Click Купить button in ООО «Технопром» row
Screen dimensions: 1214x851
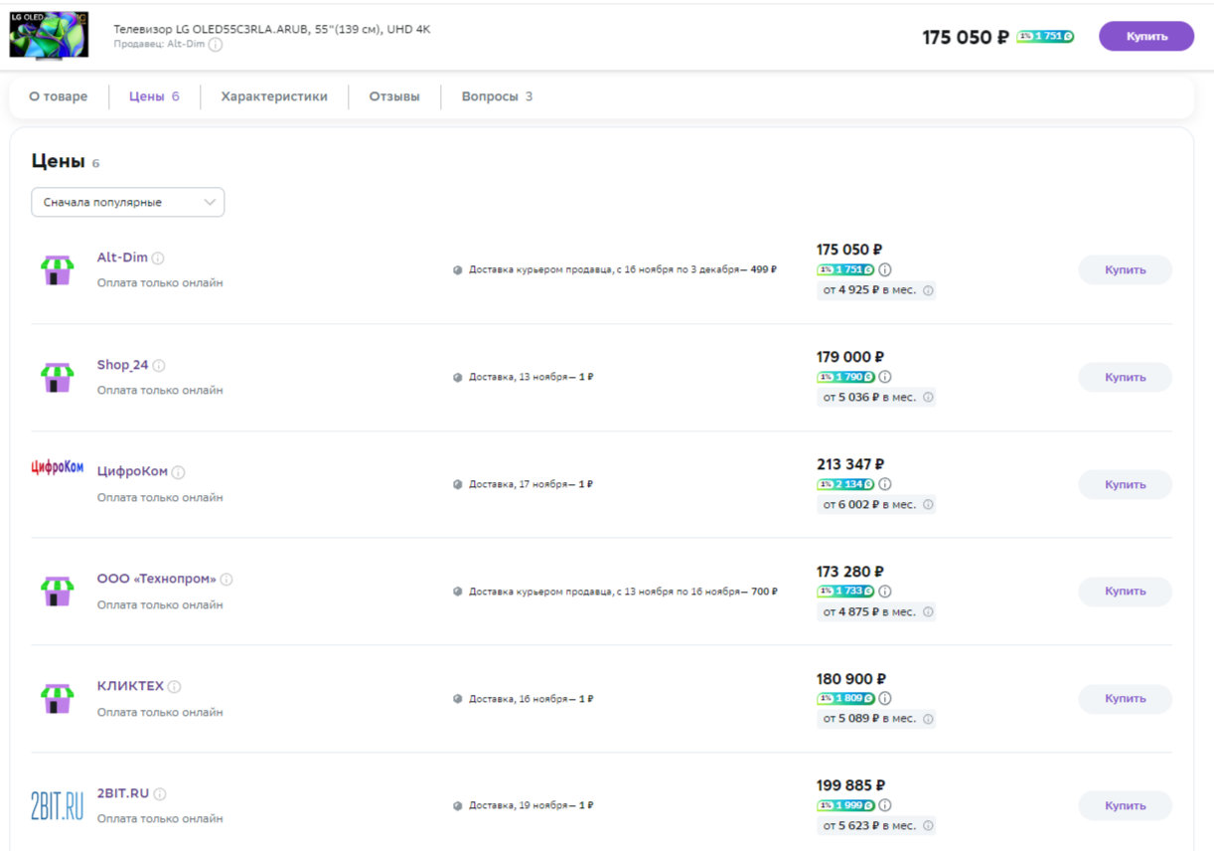click(1125, 591)
